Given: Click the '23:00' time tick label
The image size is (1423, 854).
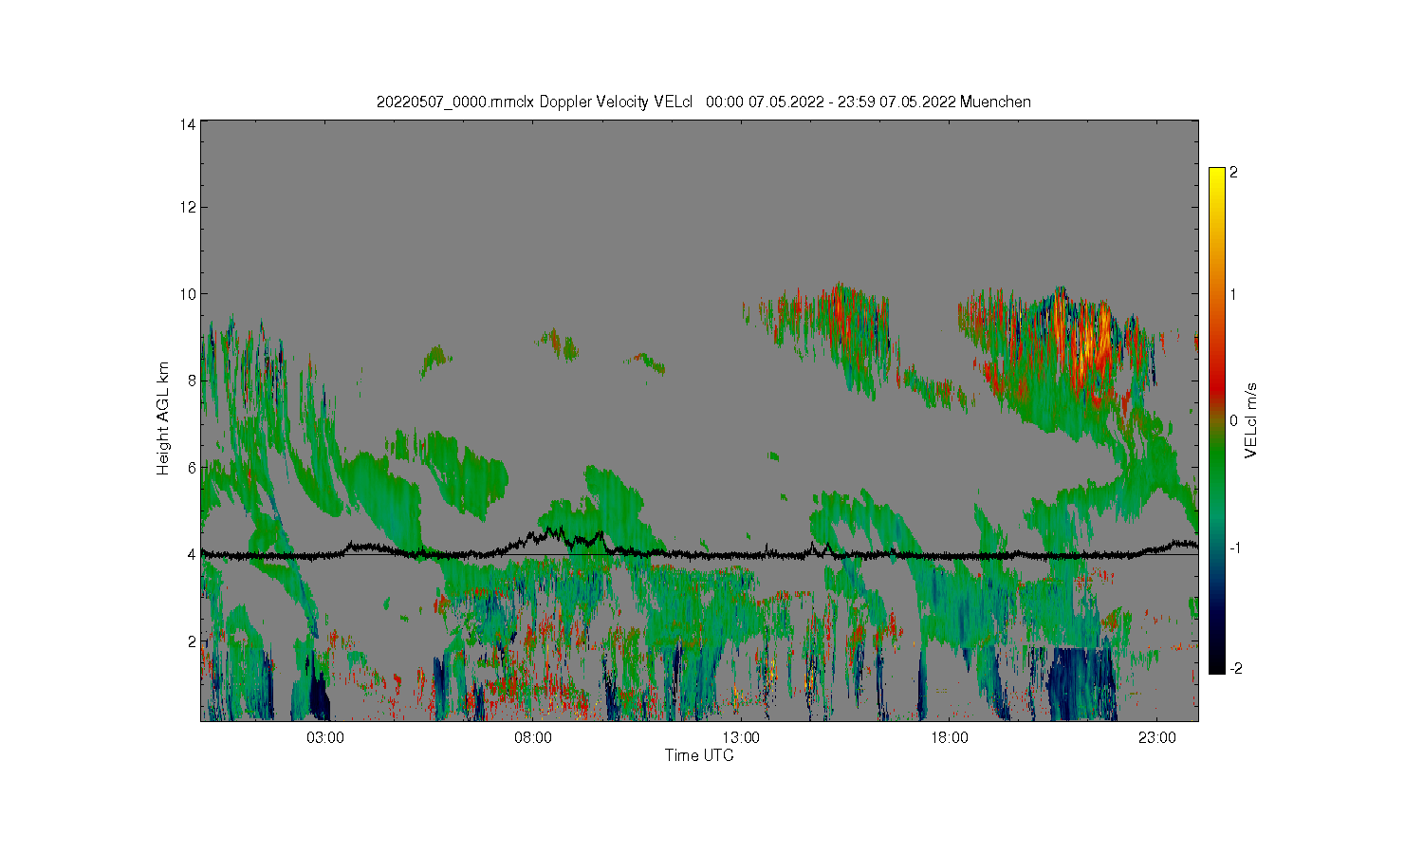Looking at the screenshot, I should click(x=1157, y=738).
